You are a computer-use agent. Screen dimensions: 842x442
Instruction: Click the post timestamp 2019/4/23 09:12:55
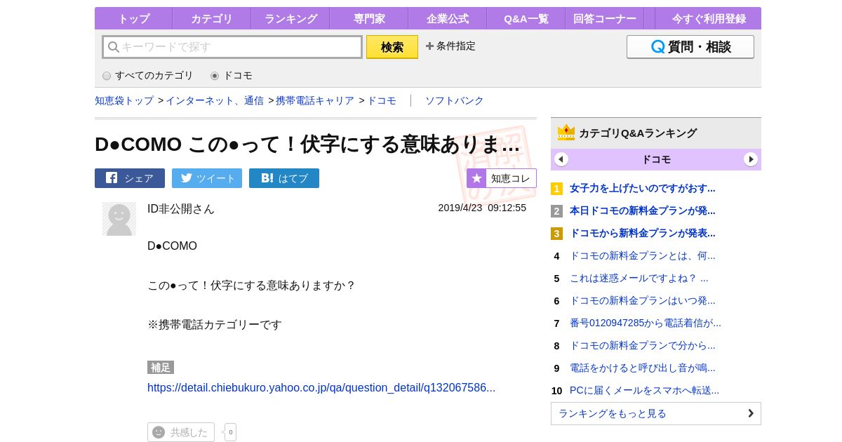[x=482, y=208]
